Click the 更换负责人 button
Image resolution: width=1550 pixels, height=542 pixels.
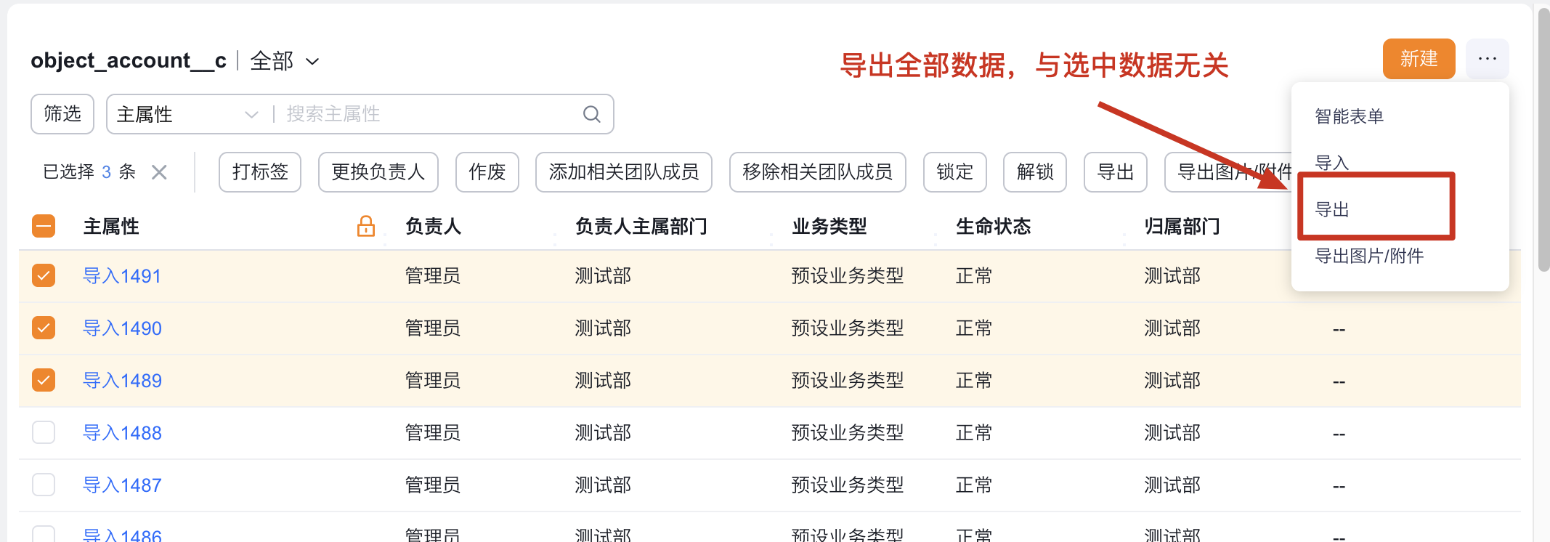click(x=378, y=172)
